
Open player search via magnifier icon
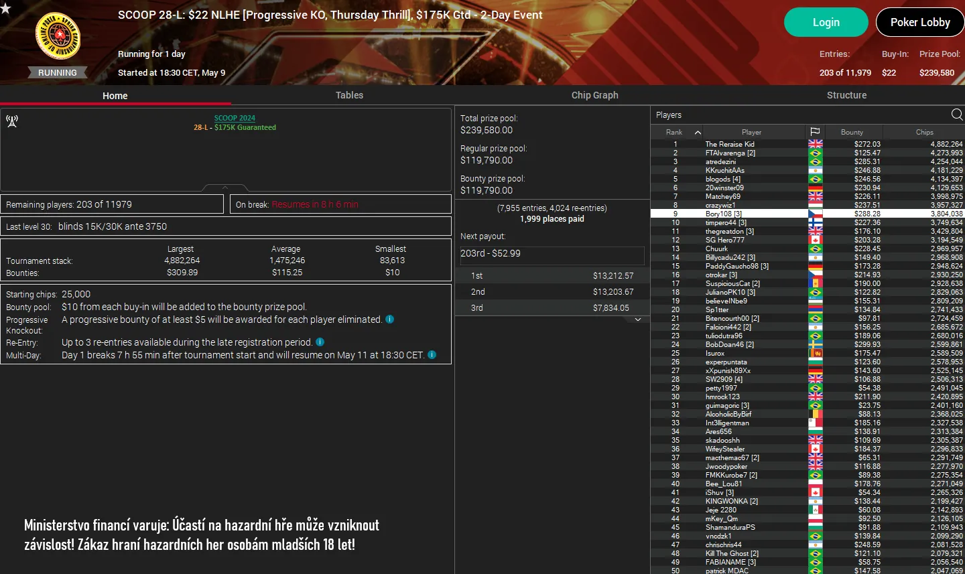click(957, 115)
